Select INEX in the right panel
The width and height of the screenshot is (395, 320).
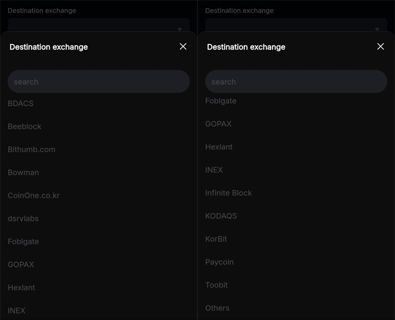point(214,170)
